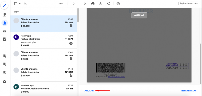Print the open document
This screenshot has width=202, height=96.
pyautogui.click(x=93, y=4)
